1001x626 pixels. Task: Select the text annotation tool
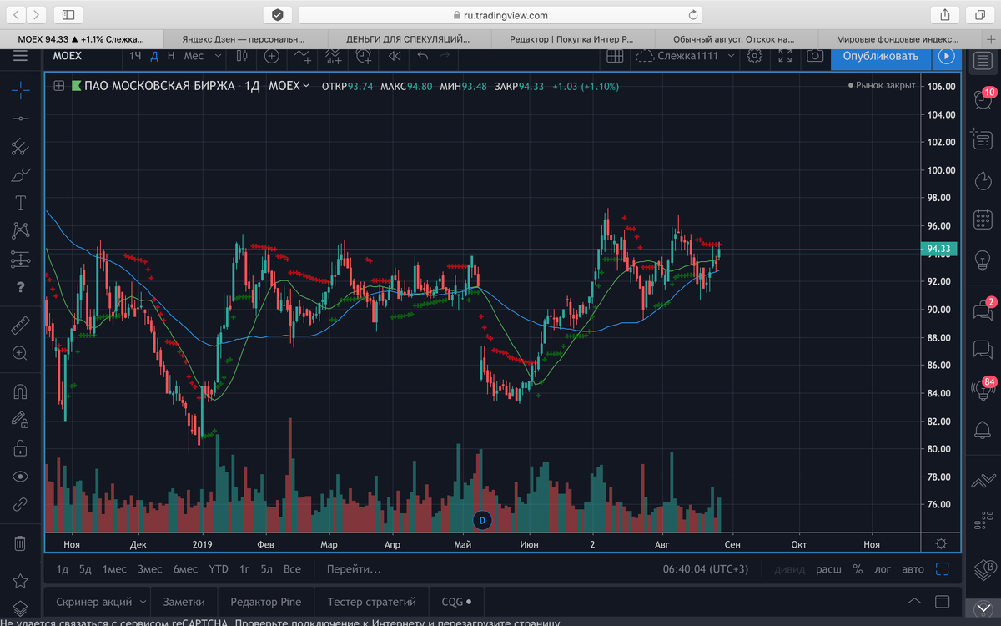tap(20, 203)
